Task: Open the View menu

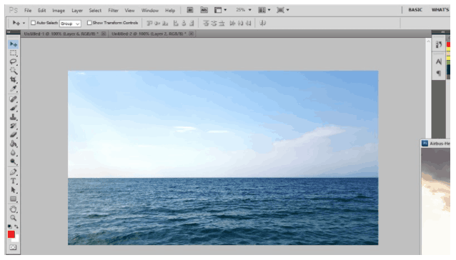Action: pos(129,11)
